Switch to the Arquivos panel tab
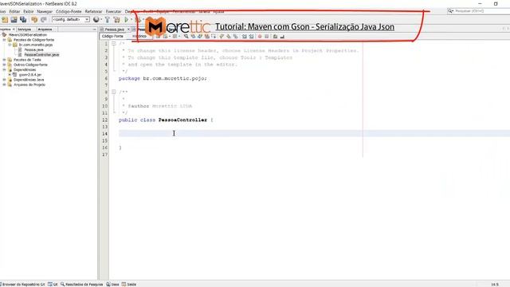Screen dimensions: 510x287 pyautogui.click(x=45, y=29)
